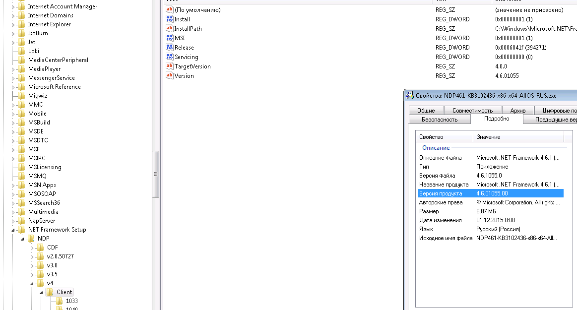This screenshot has height=310, width=577.
Task: Click the Servicing DWORD value icon
Action: tap(169, 57)
